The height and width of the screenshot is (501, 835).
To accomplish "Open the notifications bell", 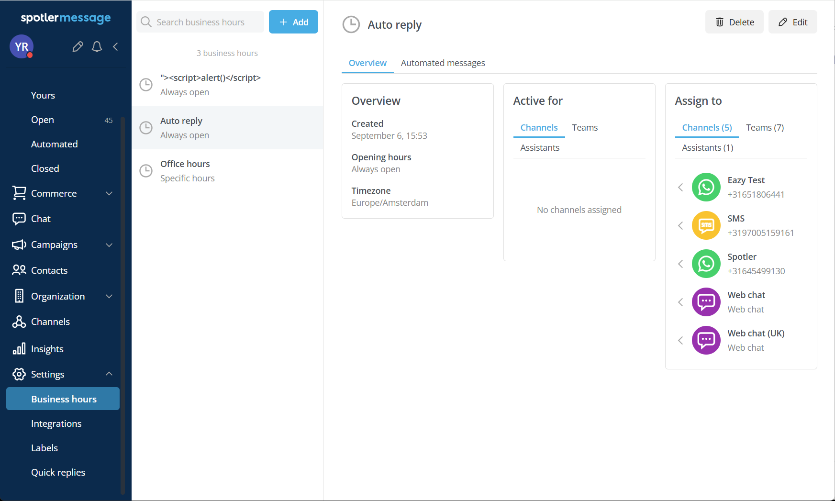I will click(97, 46).
